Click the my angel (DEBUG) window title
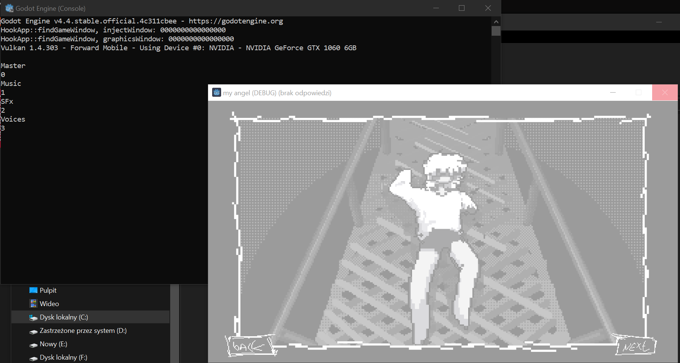This screenshot has width=680, height=363. [x=277, y=93]
